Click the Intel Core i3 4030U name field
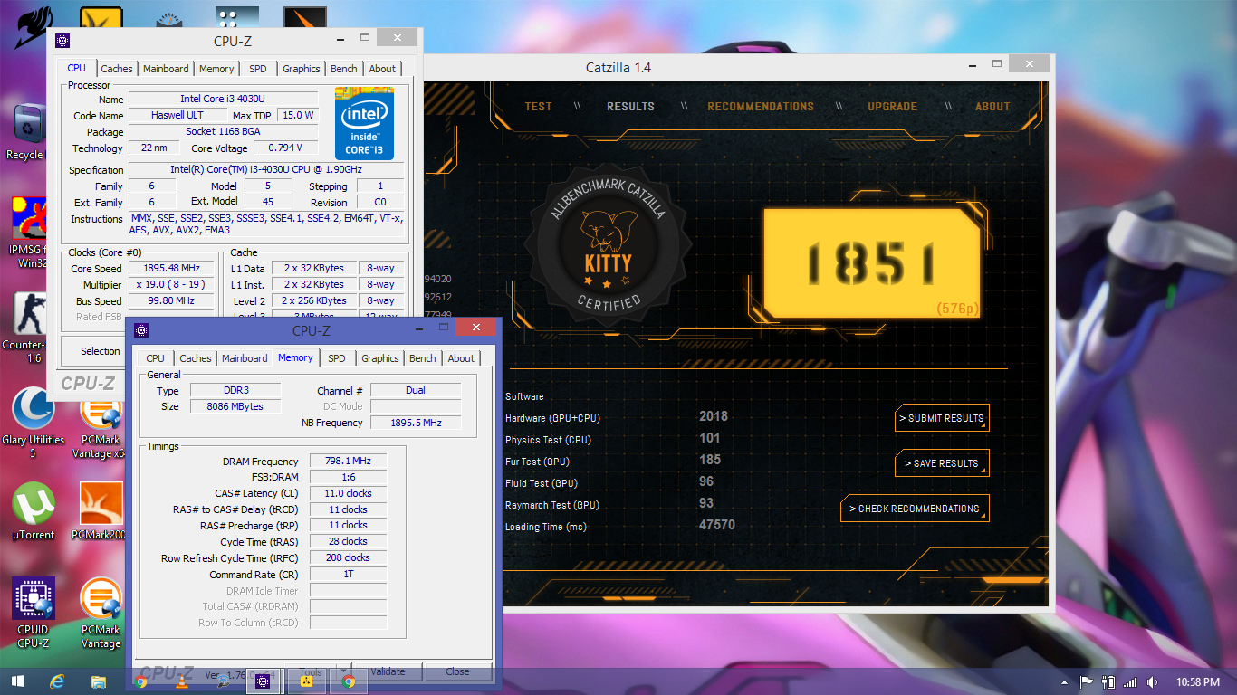This screenshot has height=695, width=1237. [x=223, y=99]
